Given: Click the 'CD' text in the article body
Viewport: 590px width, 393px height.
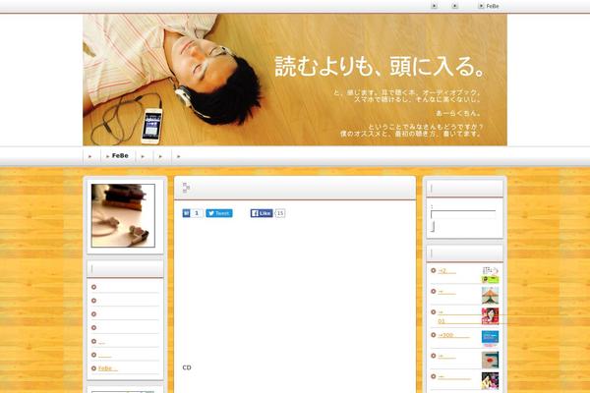Looking at the screenshot, I should coord(187,367).
